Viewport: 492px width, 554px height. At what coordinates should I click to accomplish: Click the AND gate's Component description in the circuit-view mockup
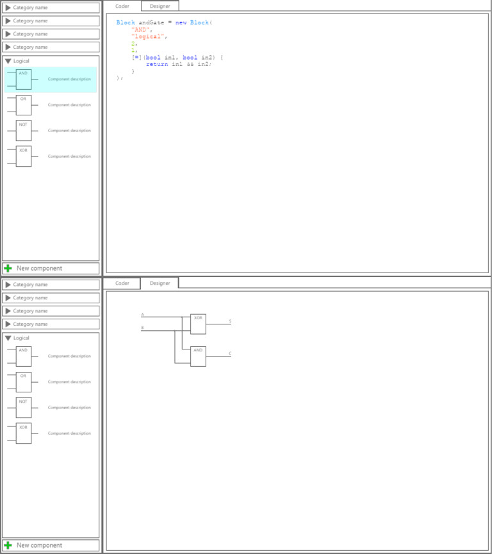click(69, 356)
